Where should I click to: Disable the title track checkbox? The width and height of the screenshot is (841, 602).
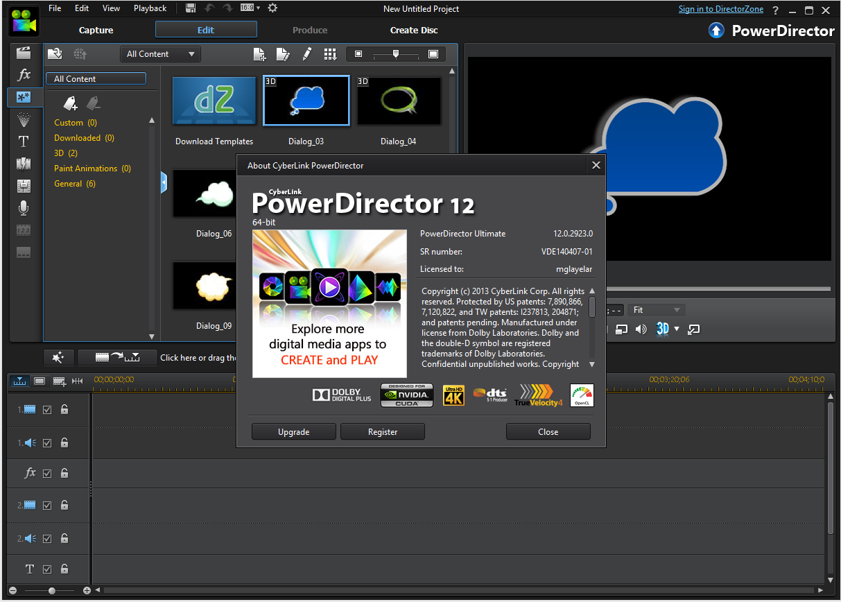(x=47, y=569)
